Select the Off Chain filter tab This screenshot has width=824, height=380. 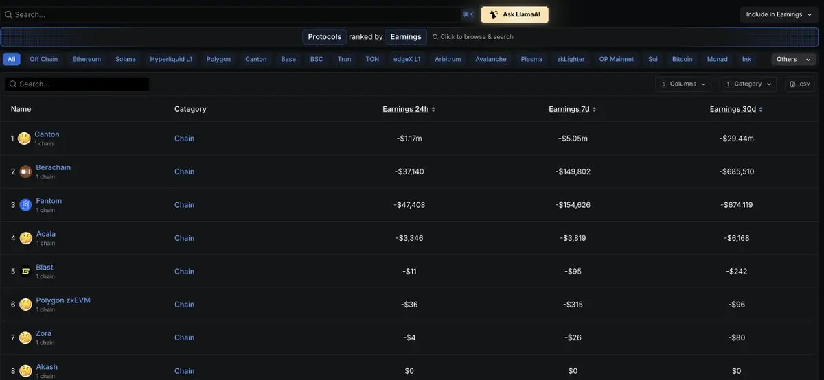[x=44, y=59]
